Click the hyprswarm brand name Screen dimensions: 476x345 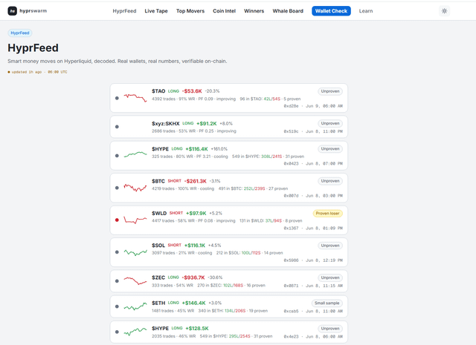coord(33,11)
